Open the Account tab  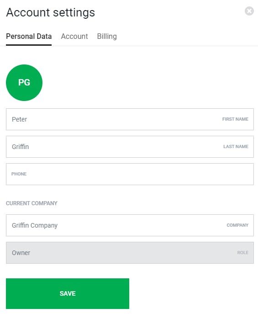tap(74, 37)
